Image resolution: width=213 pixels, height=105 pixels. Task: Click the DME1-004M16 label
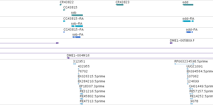[78, 55]
